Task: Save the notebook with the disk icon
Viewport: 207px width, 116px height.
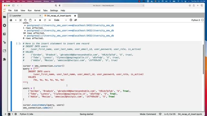Action: [11, 20]
